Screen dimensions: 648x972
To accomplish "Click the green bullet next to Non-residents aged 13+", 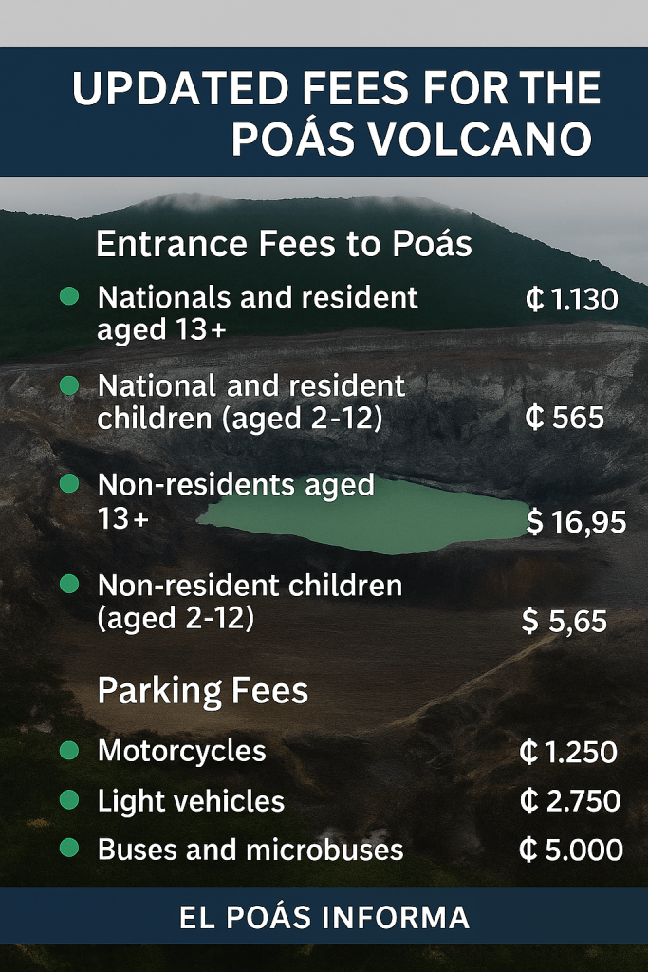I will point(69,484).
